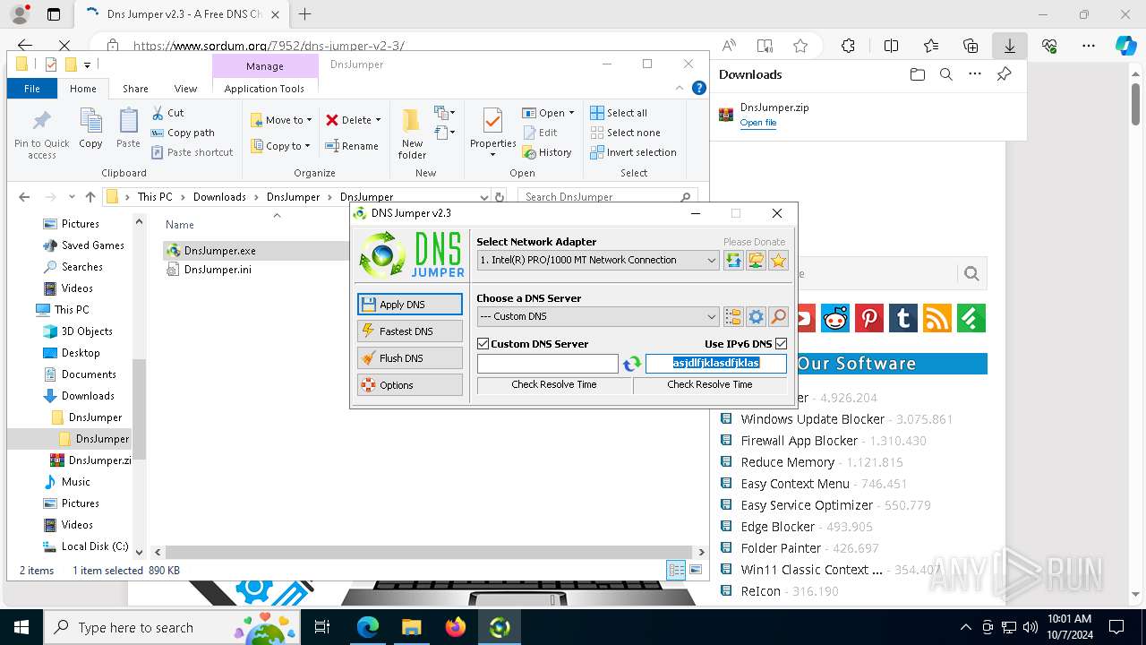This screenshot has width=1146, height=645.
Task: Click Pinterest share icon on webpage
Action: 869,318
